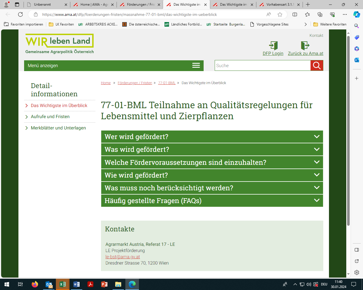Image resolution: width=363 pixels, height=290 pixels.
Task: Click the le-bst@ama.gv.at email link
Action: point(123,257)
